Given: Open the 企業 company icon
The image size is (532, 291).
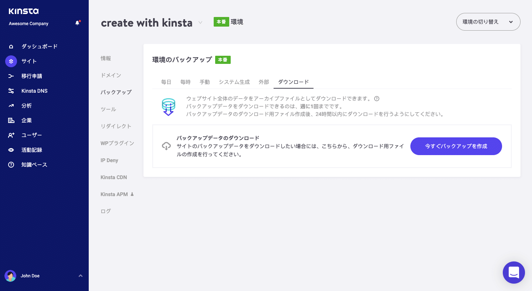Looking at the screenshot, I should (x=11, y=120).
